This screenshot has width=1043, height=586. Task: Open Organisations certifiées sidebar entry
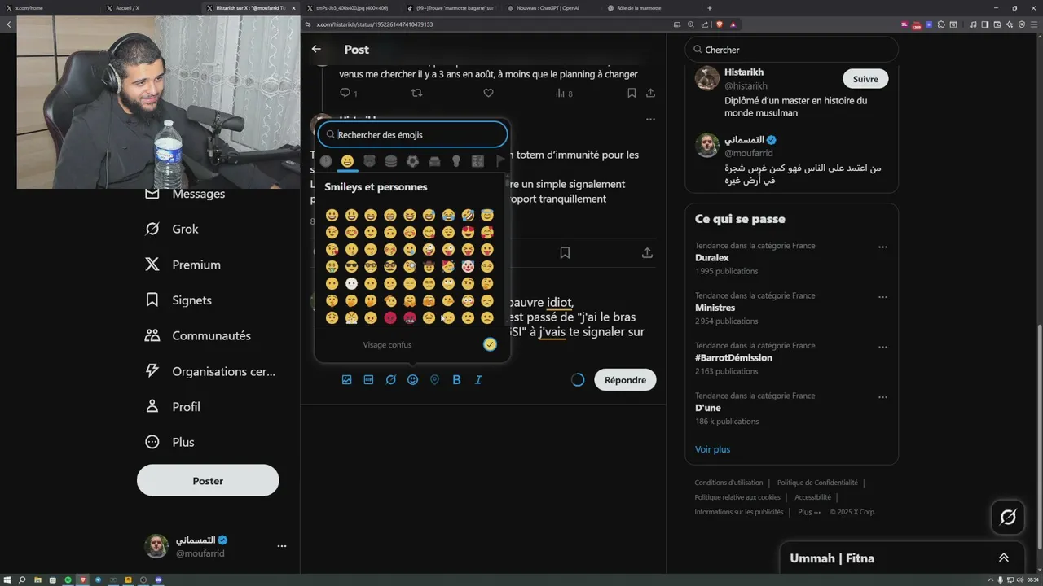[x=209, y=371]
